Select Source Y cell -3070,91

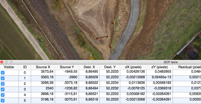point(67,100)
